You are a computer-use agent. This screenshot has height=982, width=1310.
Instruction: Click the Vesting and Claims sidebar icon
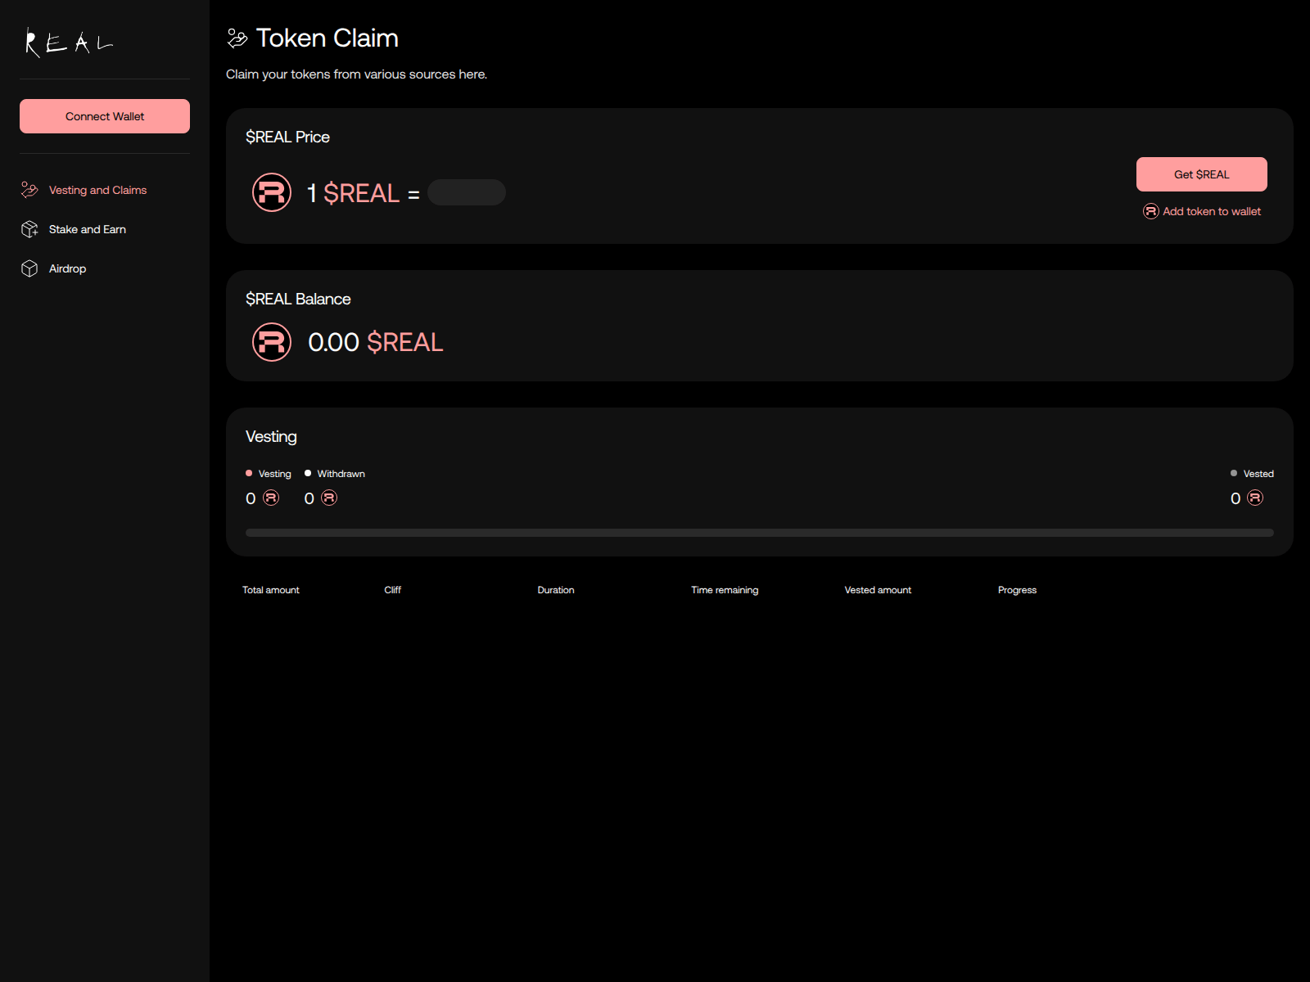(29, 189)
